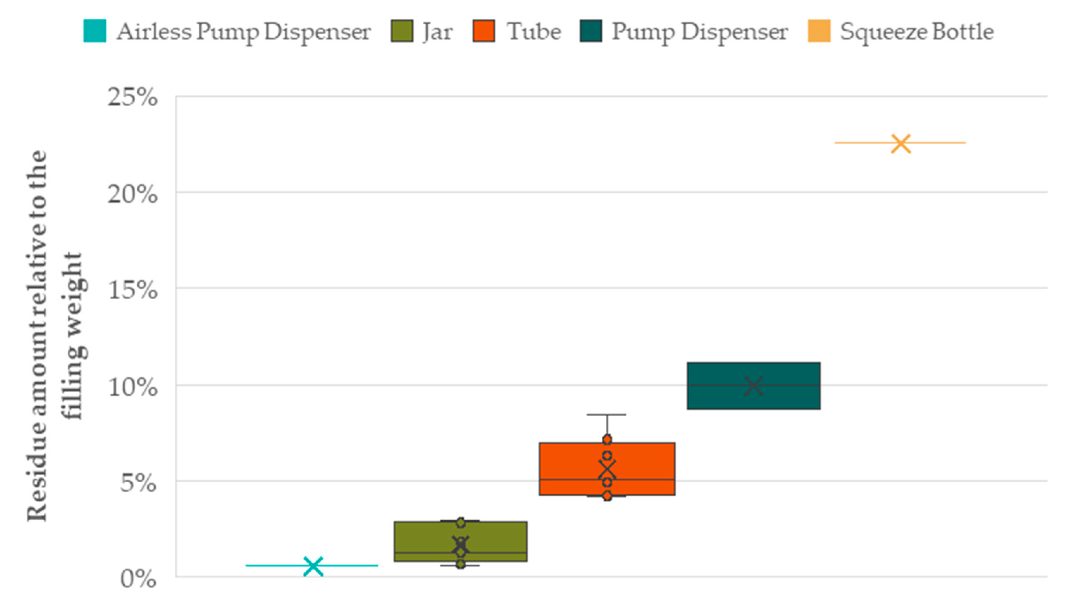Click the Jar legend color swatch
Viewport: 1080px width, 614px height.
point(402,31)
